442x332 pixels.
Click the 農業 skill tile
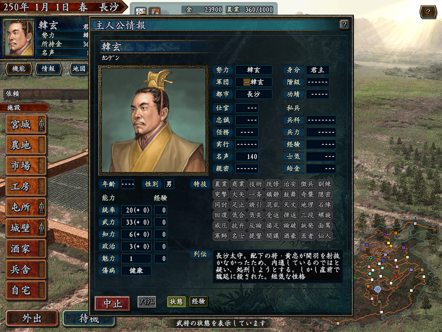point(221,184)
